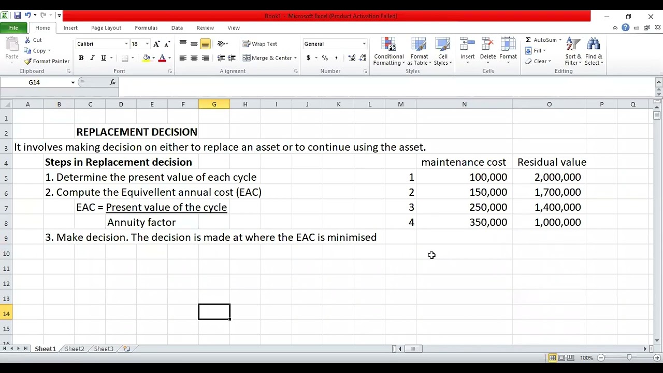Toggle Center alignment
Screen dimensions: 663x373
tap(194, 58)
